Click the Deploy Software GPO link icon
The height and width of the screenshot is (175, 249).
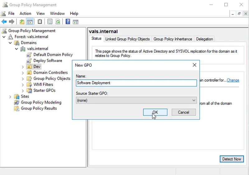(x=29, y=61)
